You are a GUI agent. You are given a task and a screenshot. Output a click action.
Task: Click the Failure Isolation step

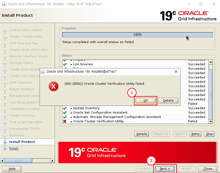(22, 89)
